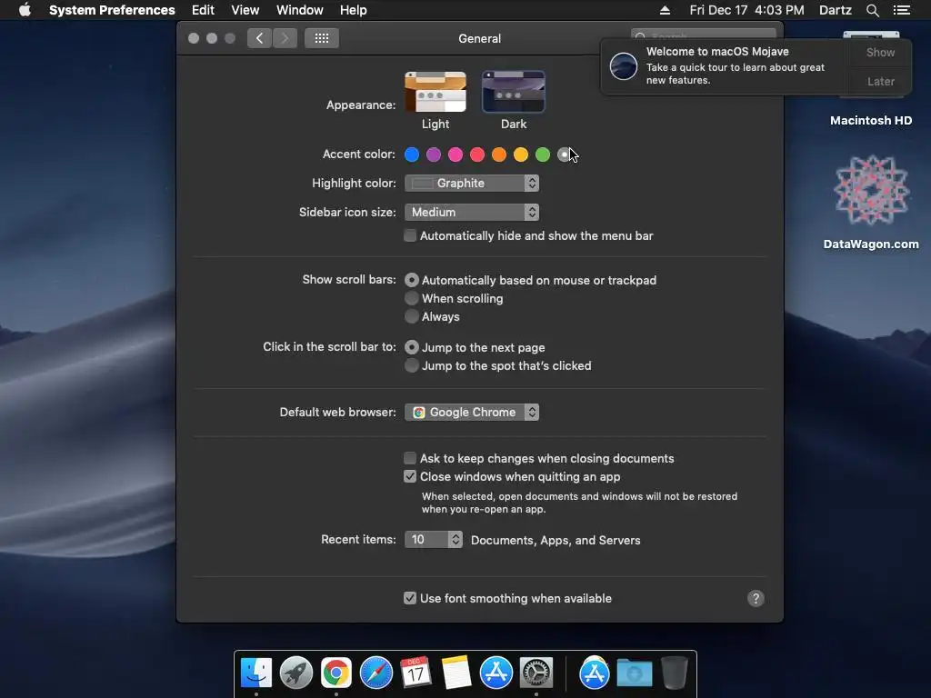The width and height of the screenshot is (931, 698).
Task: Select Always show scroll bars option
Action: tap(412, 316)
